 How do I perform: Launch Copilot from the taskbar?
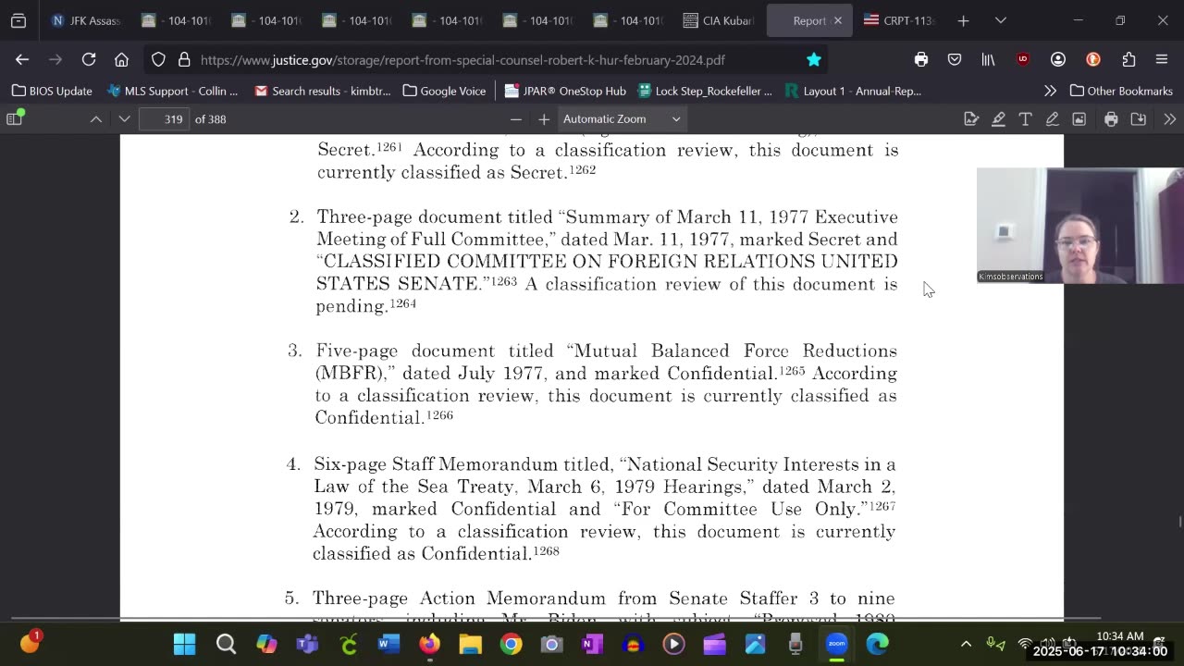[x=266, y=644]
